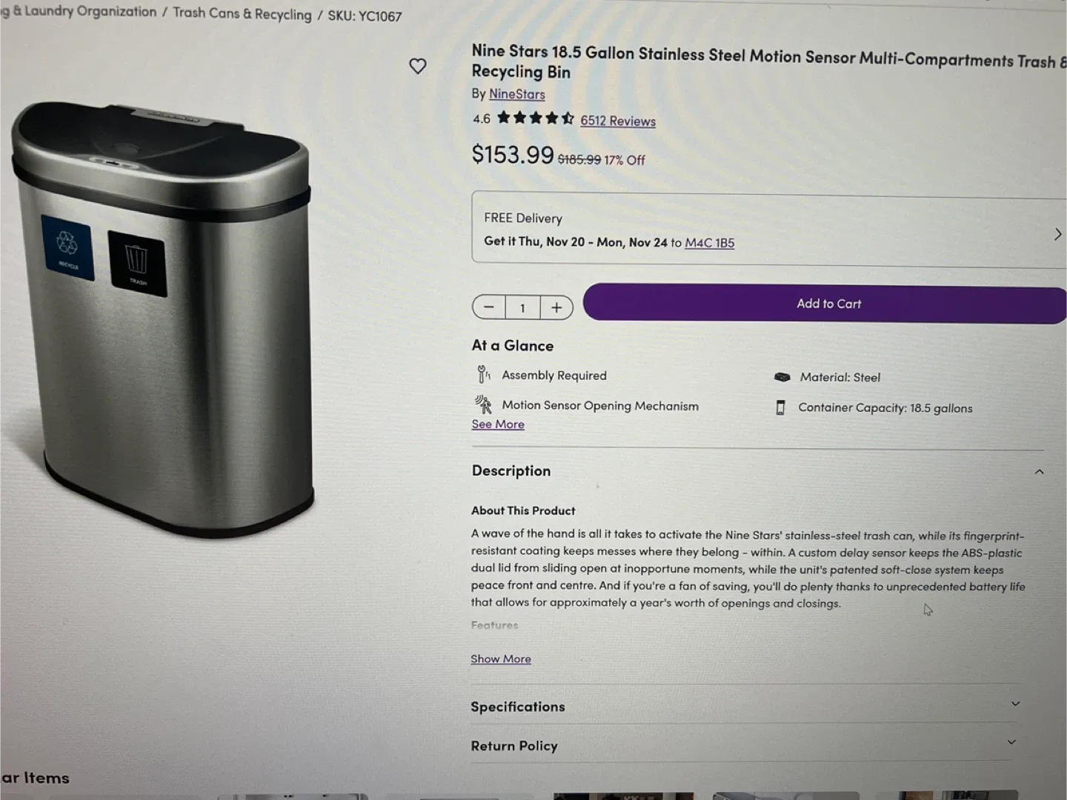
Task: Click See More under At a Glance
Action: point(497,424)
